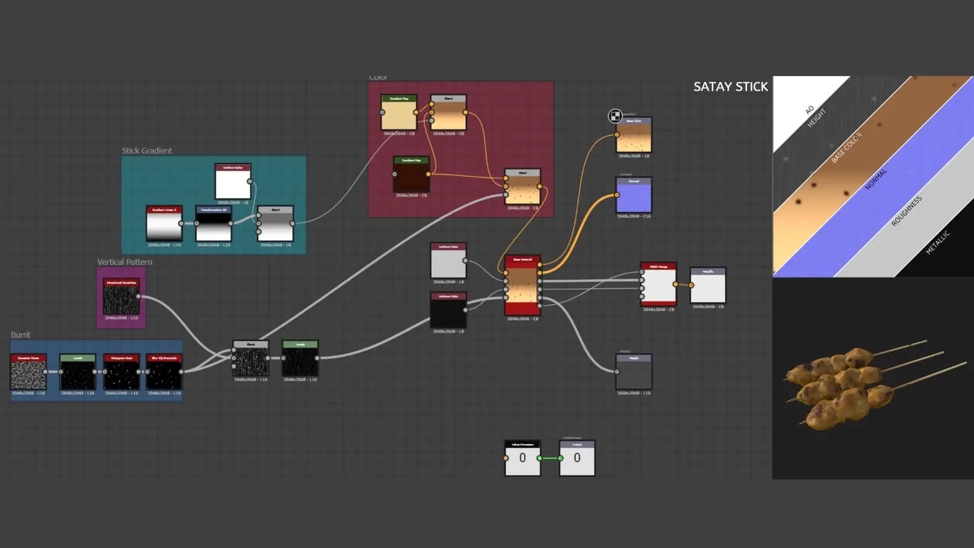Select the scratches Blend node after Burnt frame
Image resolution: width=974 pixels, height=548 pixels.
coord(250,359)
